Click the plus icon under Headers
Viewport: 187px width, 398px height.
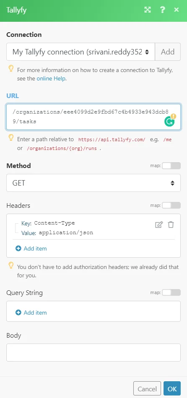pyautogui.click(x=18, y=248)
